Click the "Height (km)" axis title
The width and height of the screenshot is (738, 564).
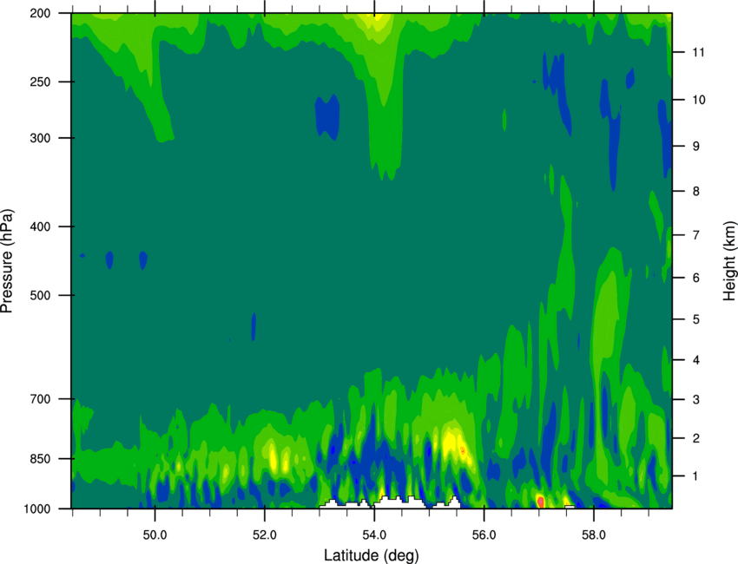[729, 261]
